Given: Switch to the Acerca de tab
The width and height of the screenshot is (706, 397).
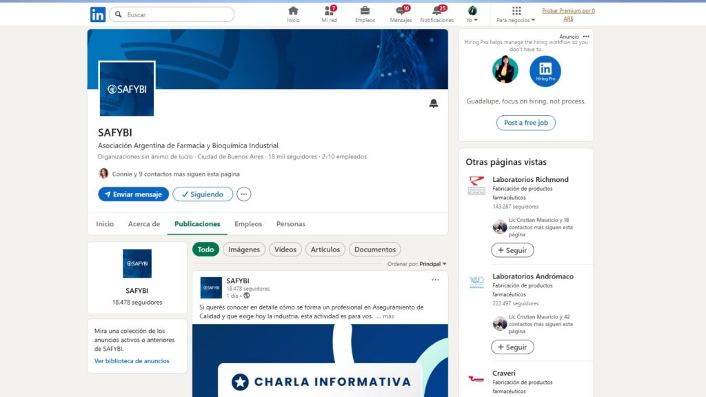Looking at the screenshot, I should [x=144, y=224].
